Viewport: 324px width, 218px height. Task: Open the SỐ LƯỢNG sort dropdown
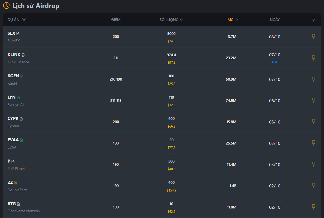(x=181, y=19)
